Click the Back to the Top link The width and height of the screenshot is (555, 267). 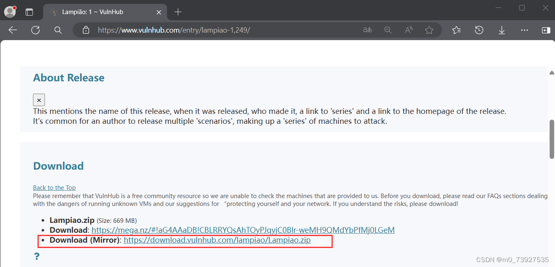pyautogui.click(x=54, y=187)
